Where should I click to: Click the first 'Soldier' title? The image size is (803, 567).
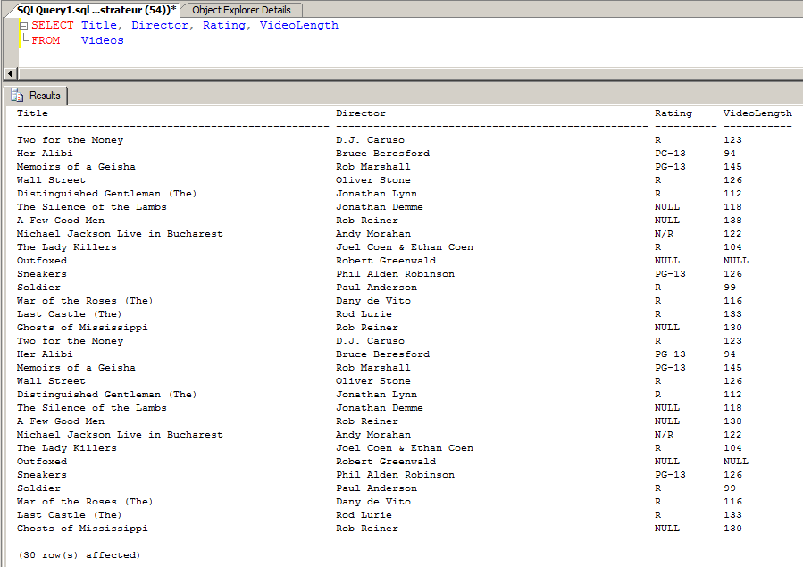pyautogui.click(x=38, y=288)
